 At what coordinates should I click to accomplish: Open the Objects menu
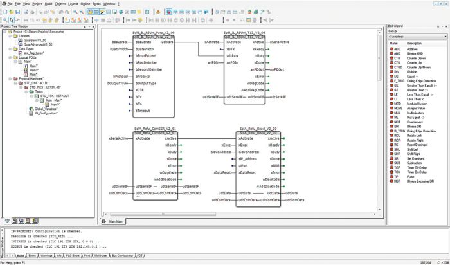pos(60,4)
